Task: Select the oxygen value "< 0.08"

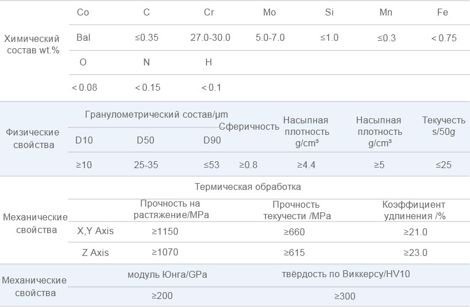Action: coord(84,87)
